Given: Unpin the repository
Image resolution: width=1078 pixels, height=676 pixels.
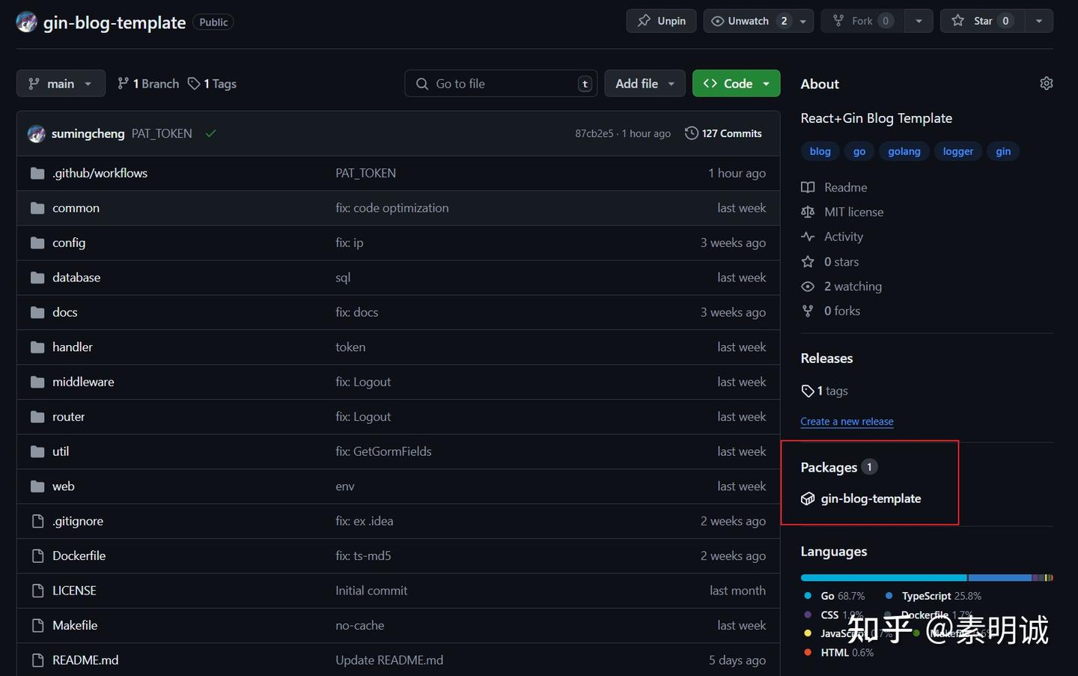Looking at the screenshot, I should (662, 21).
